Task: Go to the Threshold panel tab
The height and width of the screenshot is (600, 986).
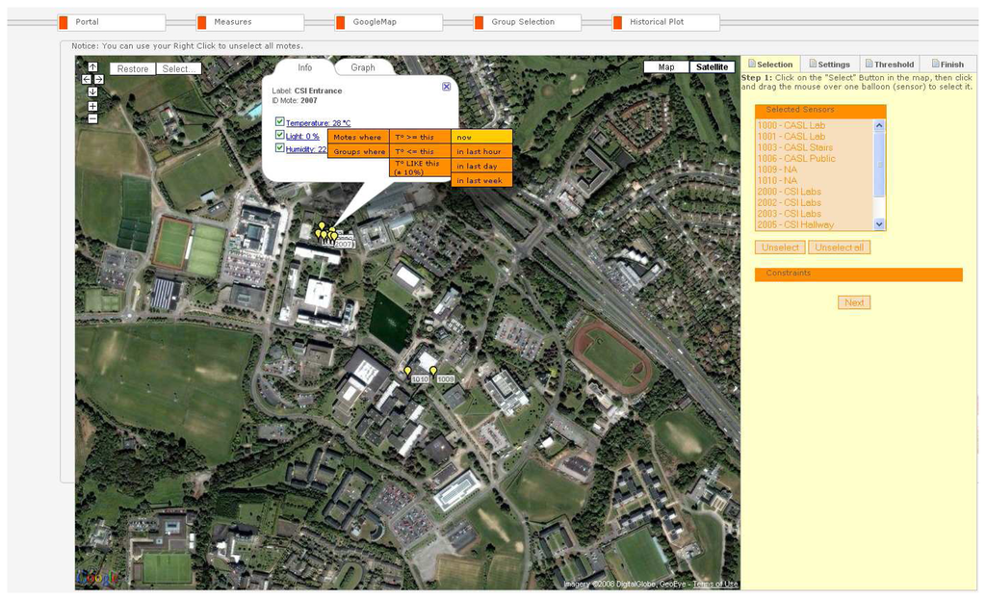Action: 890,65
